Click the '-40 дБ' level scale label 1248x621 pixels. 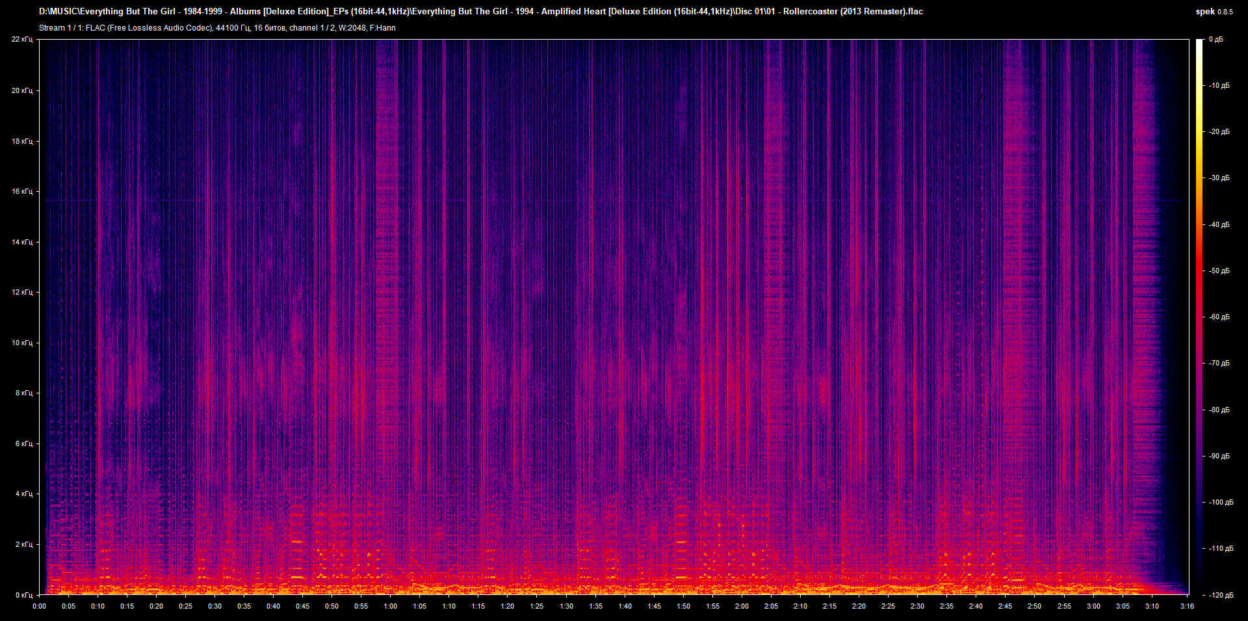(1219, 224)
